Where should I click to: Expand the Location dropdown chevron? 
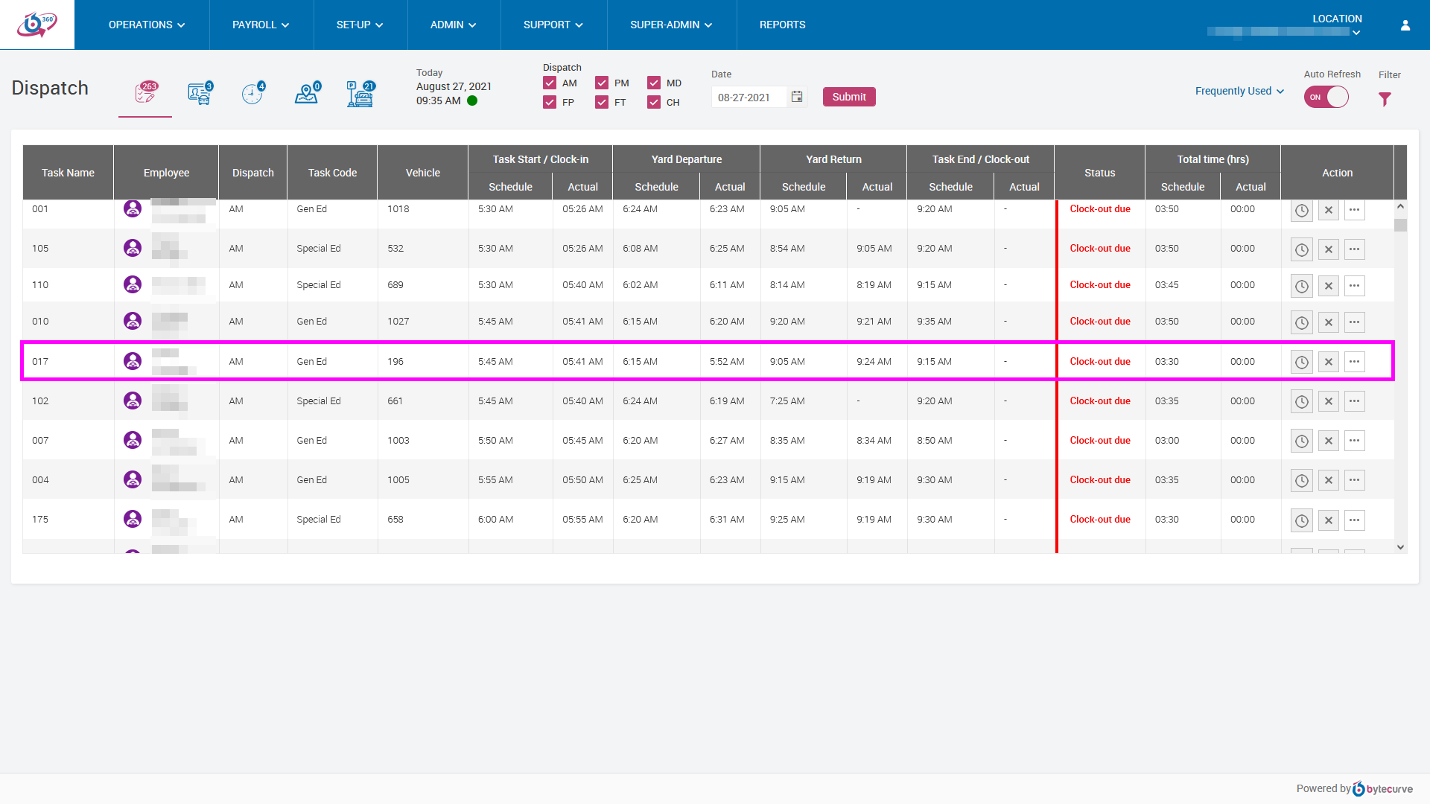tap(1356, 33)
